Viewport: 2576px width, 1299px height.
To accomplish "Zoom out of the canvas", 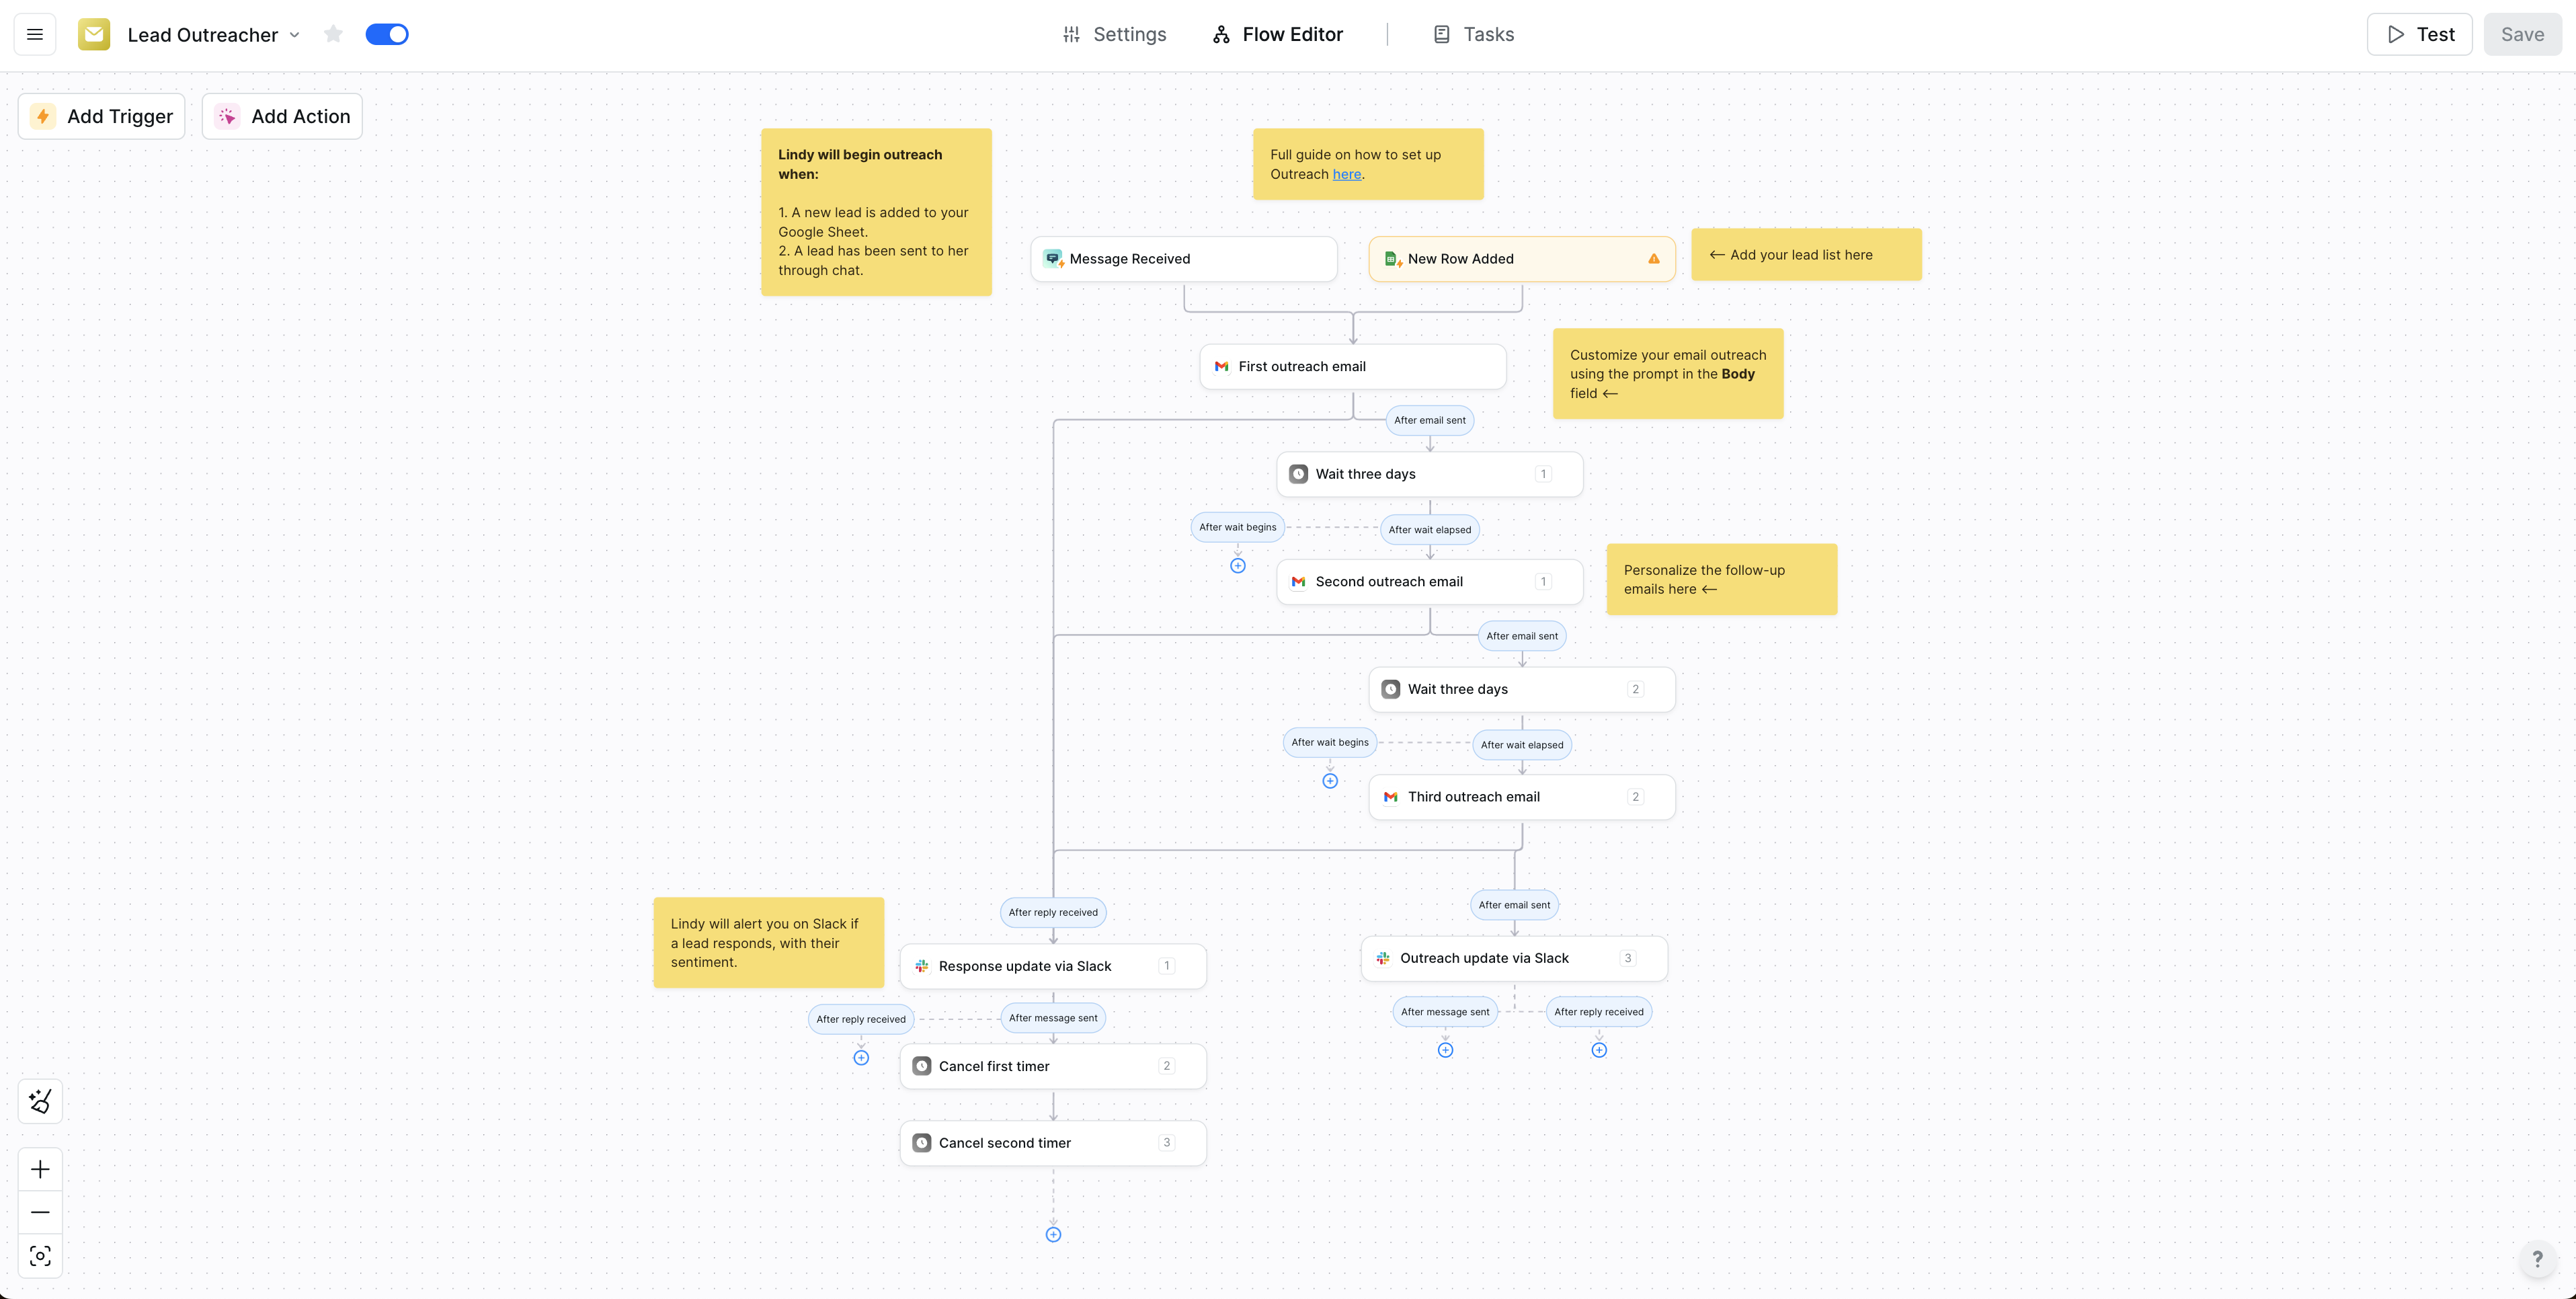I will point(40,1212).
